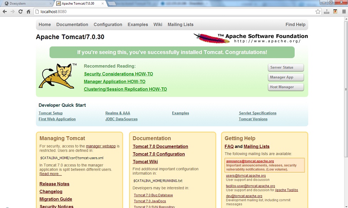Launch the Host Manager button
The width and height of the screenshot is (348, 208).
click(286, 87)
